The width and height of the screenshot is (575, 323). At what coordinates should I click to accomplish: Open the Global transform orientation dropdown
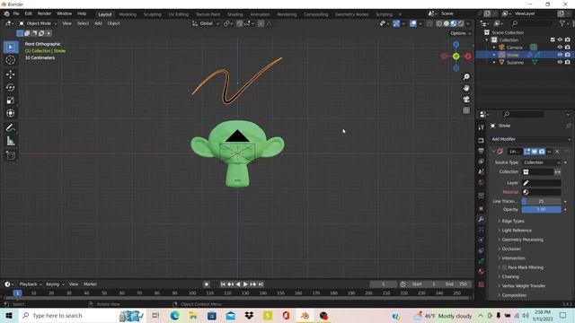(x=206, y=23)
